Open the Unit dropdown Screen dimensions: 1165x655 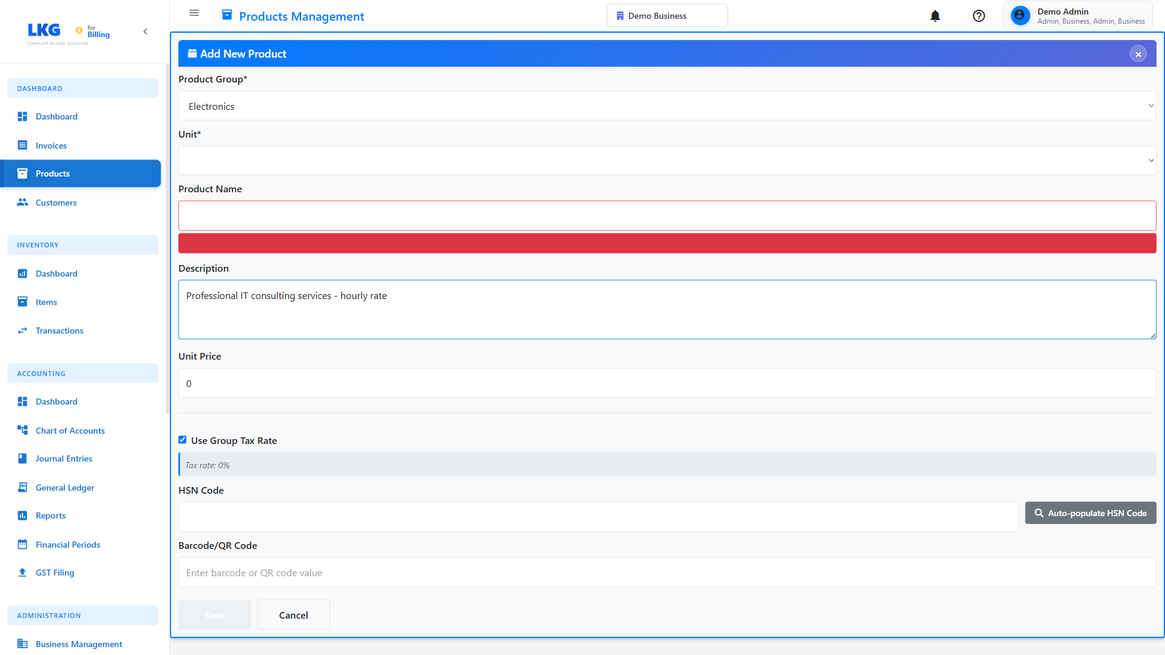(x=667, y=161)
